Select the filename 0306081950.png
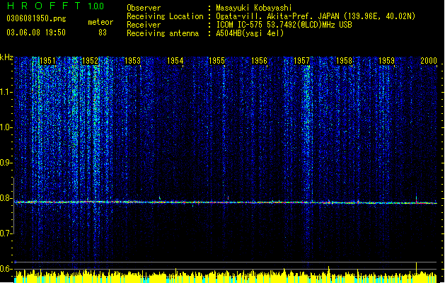 pyautogui.click(x=36, y=18)
